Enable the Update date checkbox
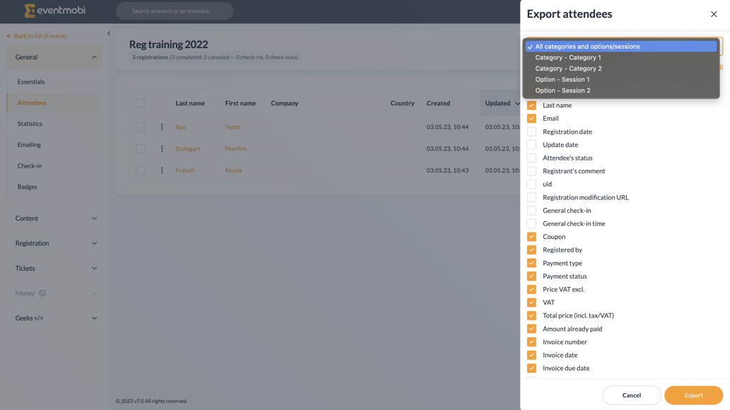The height and width of the screenshot is (410, 730). coord(531,144)
